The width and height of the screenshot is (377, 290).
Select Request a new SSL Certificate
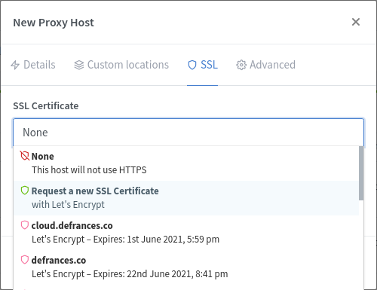point(186,198)
